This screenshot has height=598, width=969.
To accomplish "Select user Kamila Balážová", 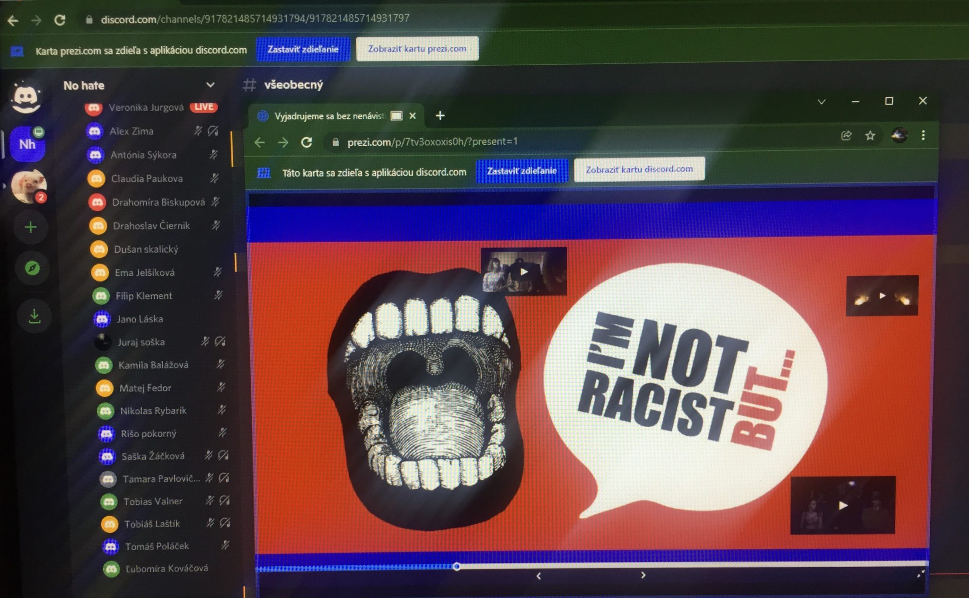I will (153, 365).
